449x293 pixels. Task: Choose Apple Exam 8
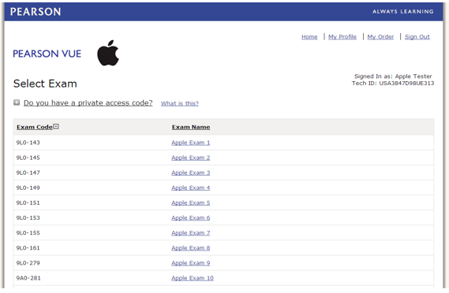[191, 248]
